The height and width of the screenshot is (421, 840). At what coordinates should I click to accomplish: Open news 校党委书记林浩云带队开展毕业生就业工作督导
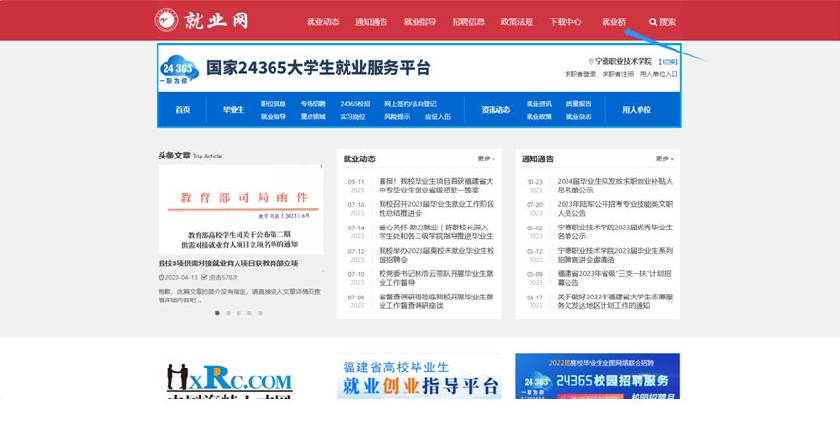click(x=436, y=278)
